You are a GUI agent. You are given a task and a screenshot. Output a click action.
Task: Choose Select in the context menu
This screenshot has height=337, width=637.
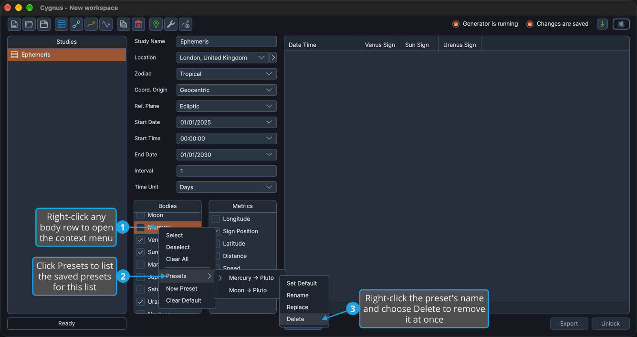pos(187,235)
